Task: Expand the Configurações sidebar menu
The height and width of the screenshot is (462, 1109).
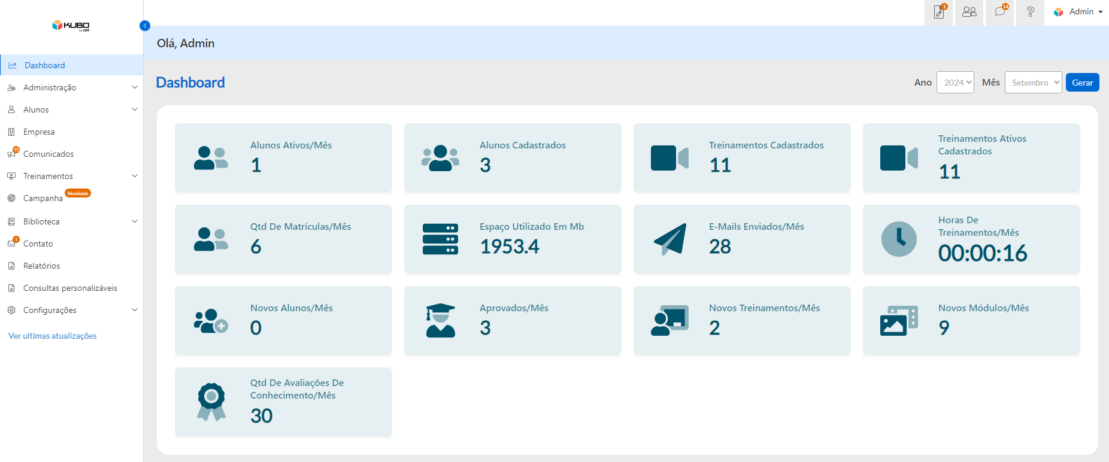Action: (72, 310)
